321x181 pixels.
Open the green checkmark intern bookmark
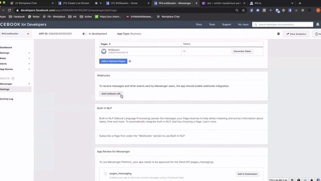point(97,17)
